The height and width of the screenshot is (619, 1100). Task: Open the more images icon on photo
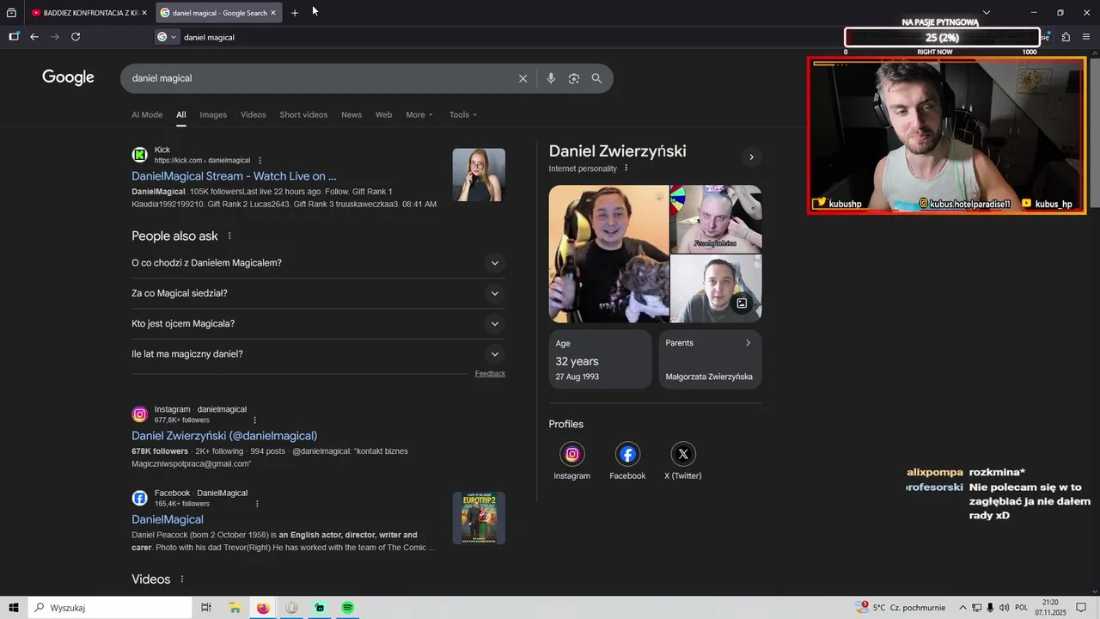point(742,303)
